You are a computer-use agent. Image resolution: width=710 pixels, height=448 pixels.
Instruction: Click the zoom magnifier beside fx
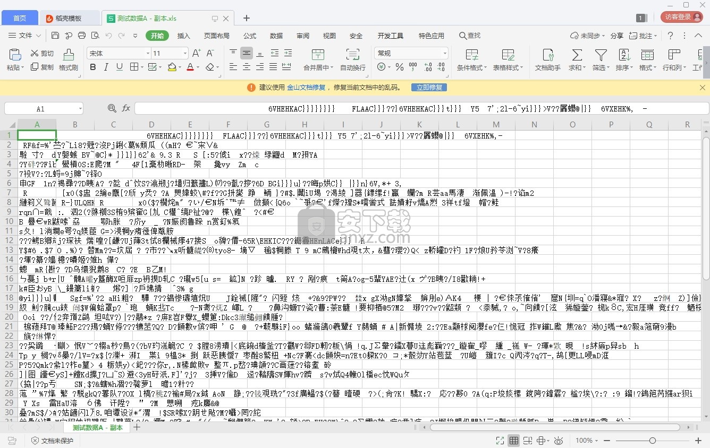[112, 108]
